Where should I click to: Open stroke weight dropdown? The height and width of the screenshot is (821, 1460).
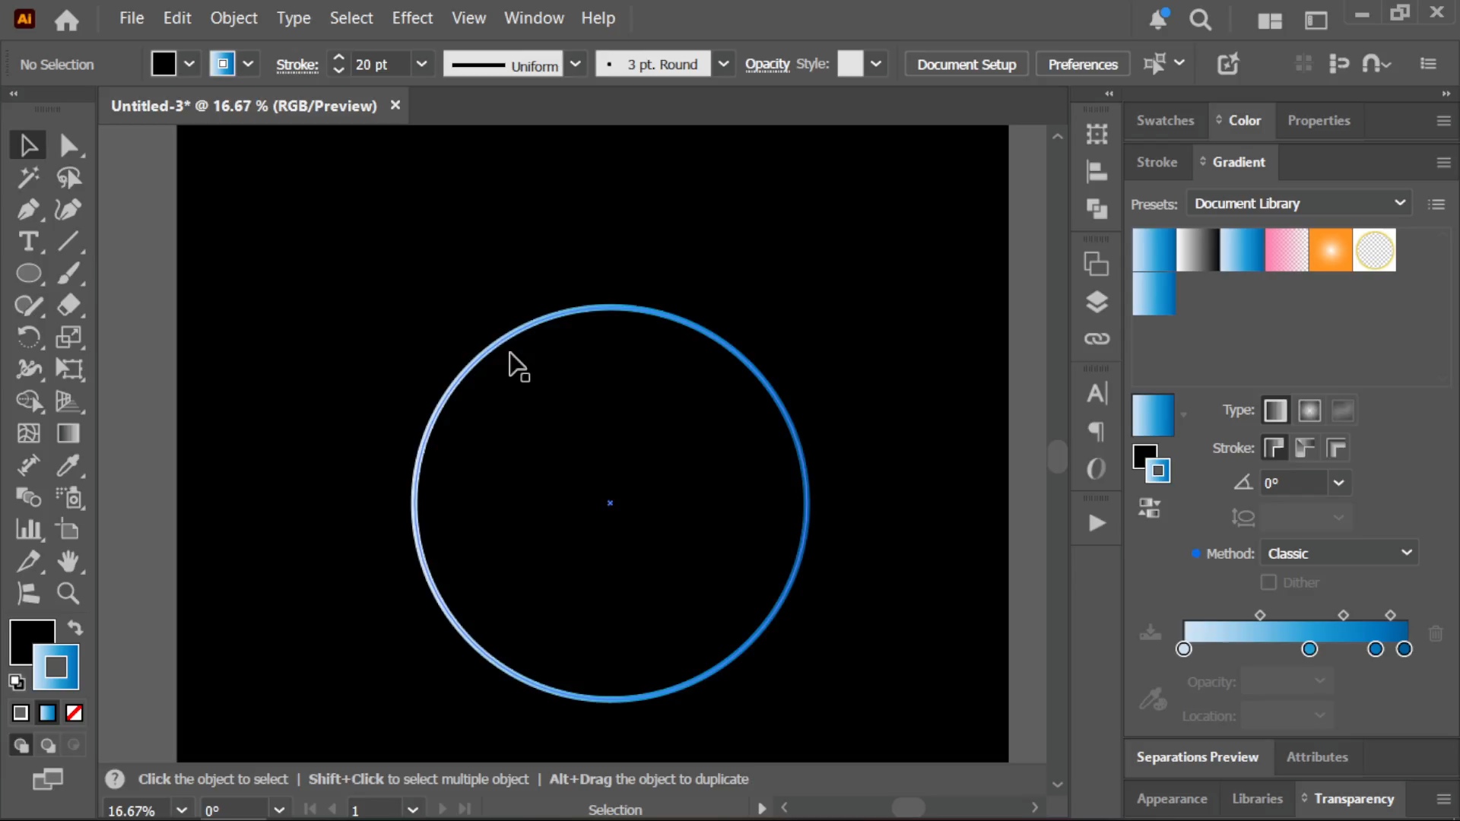point(421,64)
